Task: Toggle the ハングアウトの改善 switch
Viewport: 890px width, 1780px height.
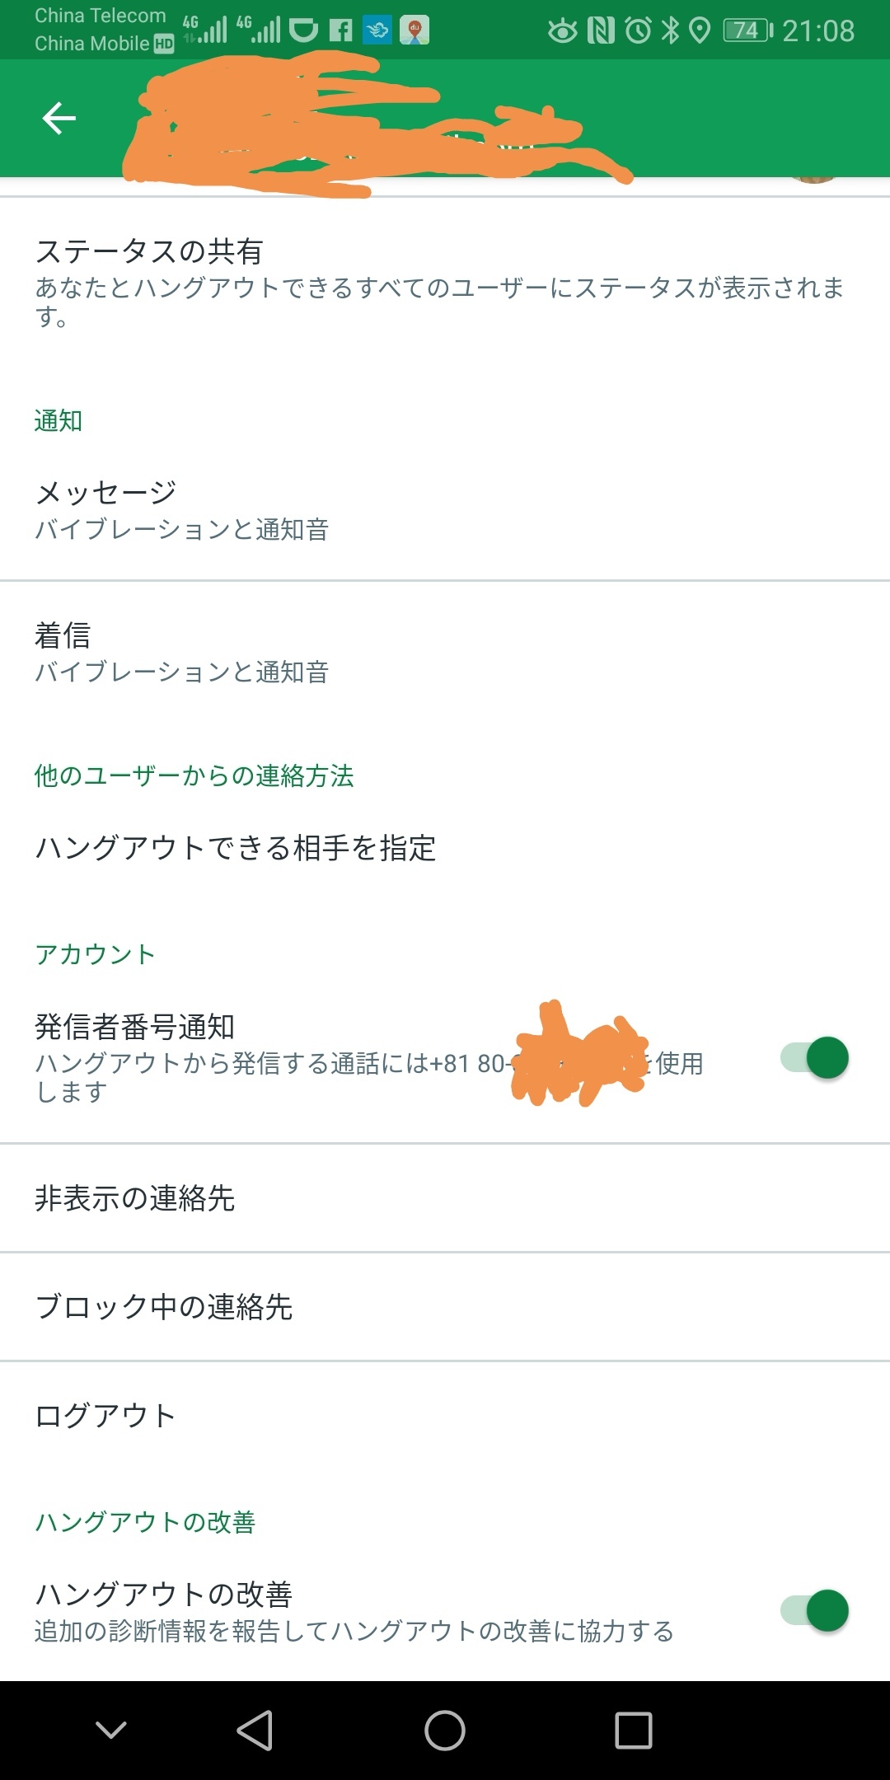Action: click(x=814, y=1611)
